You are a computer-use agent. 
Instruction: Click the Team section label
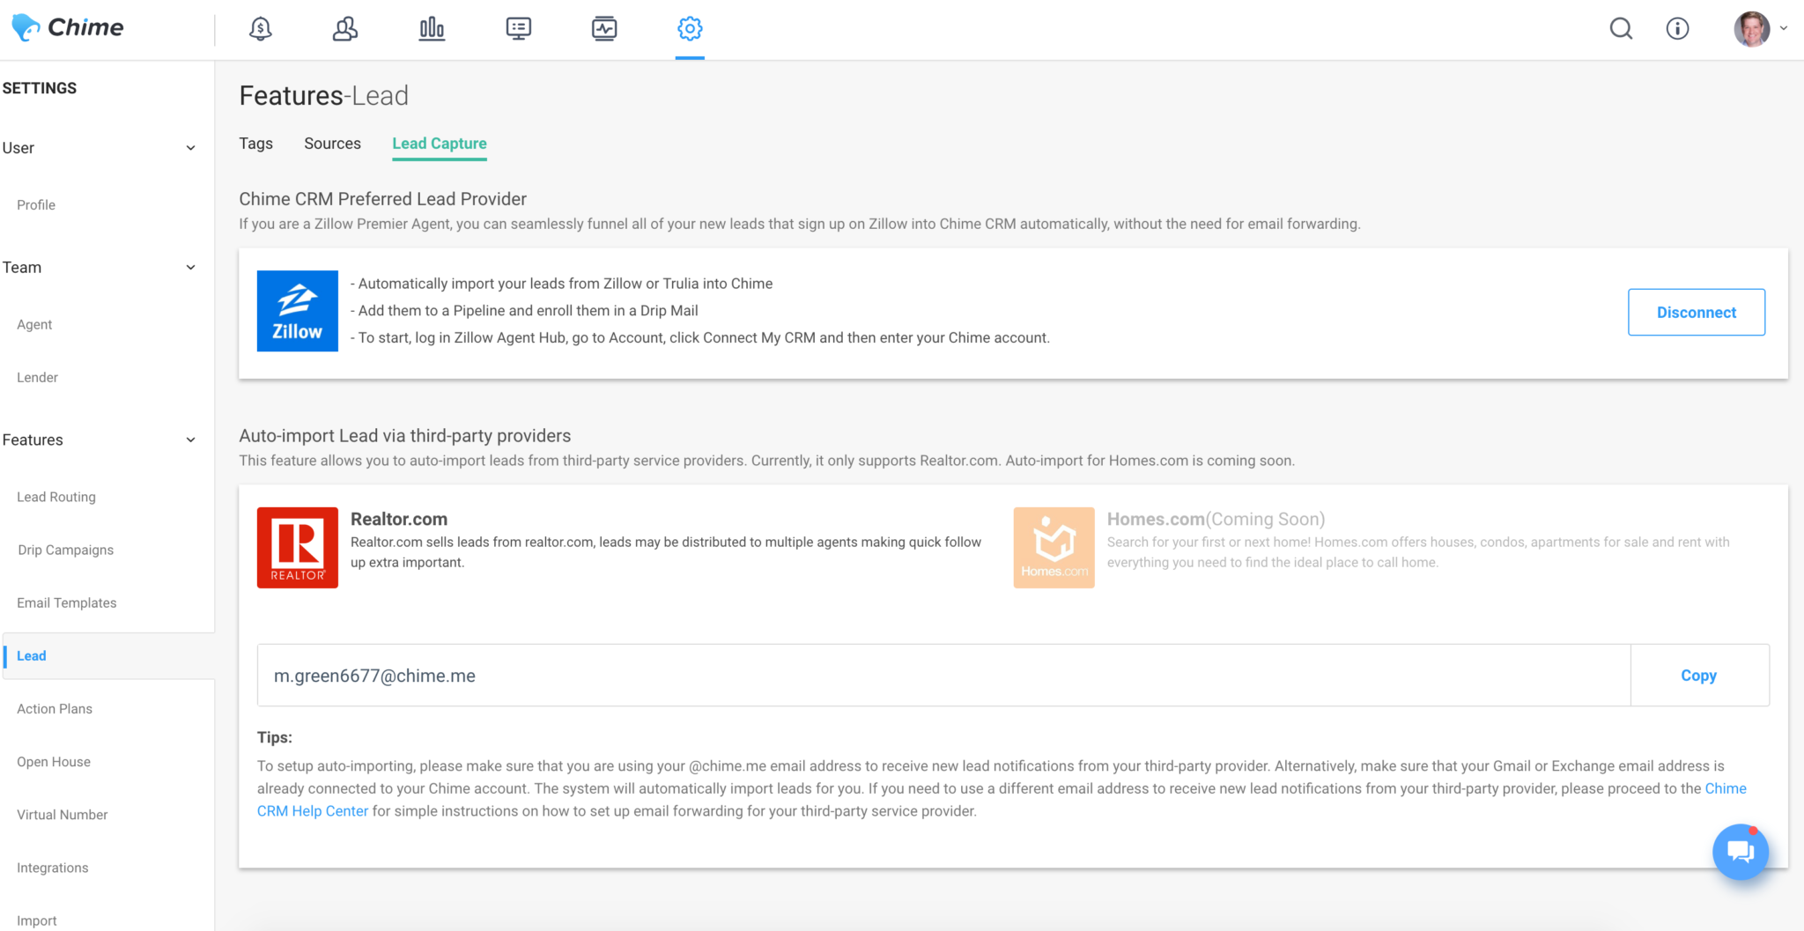click(x=22, y=268)
